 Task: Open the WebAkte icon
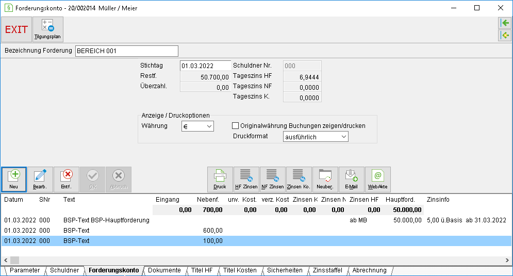click(x=378, y=180)
